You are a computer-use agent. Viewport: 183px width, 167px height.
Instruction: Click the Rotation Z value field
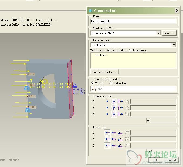153,145
